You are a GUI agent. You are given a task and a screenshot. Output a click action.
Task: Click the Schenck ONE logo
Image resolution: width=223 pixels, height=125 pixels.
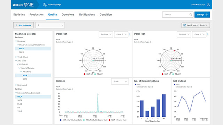point(23,5)
